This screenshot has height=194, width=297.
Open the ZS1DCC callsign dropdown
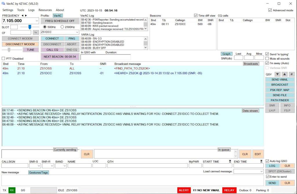coord(77,32)
